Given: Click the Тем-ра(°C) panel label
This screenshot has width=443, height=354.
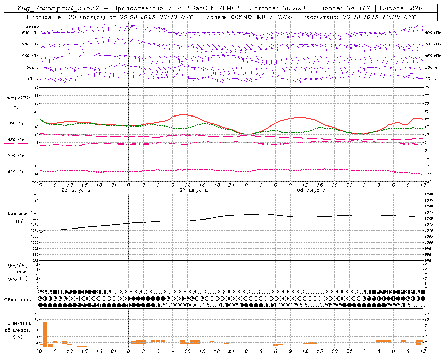Looking at the screenshot, I should (17, 98).
